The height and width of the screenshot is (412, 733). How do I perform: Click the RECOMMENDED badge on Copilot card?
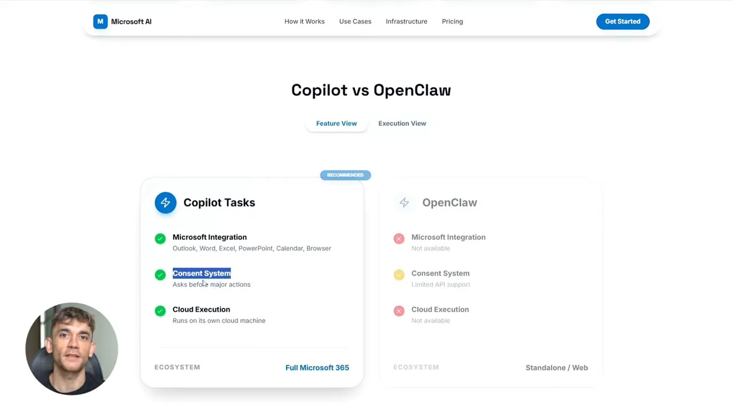coord(345,175)
